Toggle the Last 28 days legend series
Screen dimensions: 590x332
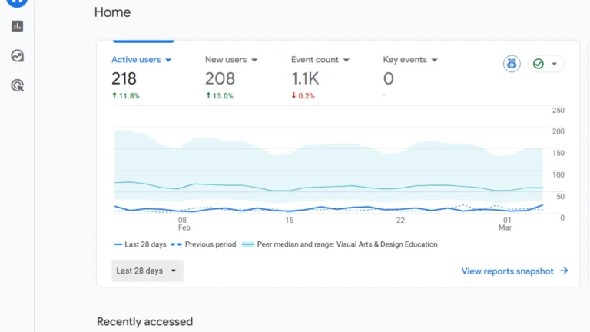click(x=141, y=244)
